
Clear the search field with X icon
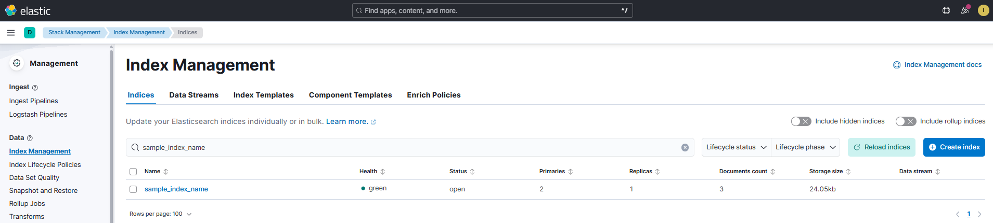tap(685, 148)
